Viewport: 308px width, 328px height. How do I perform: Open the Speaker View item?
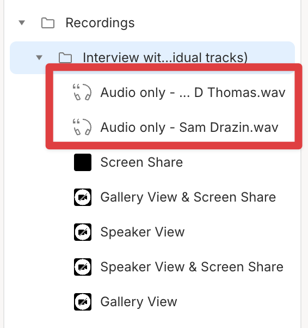[143, 232]
